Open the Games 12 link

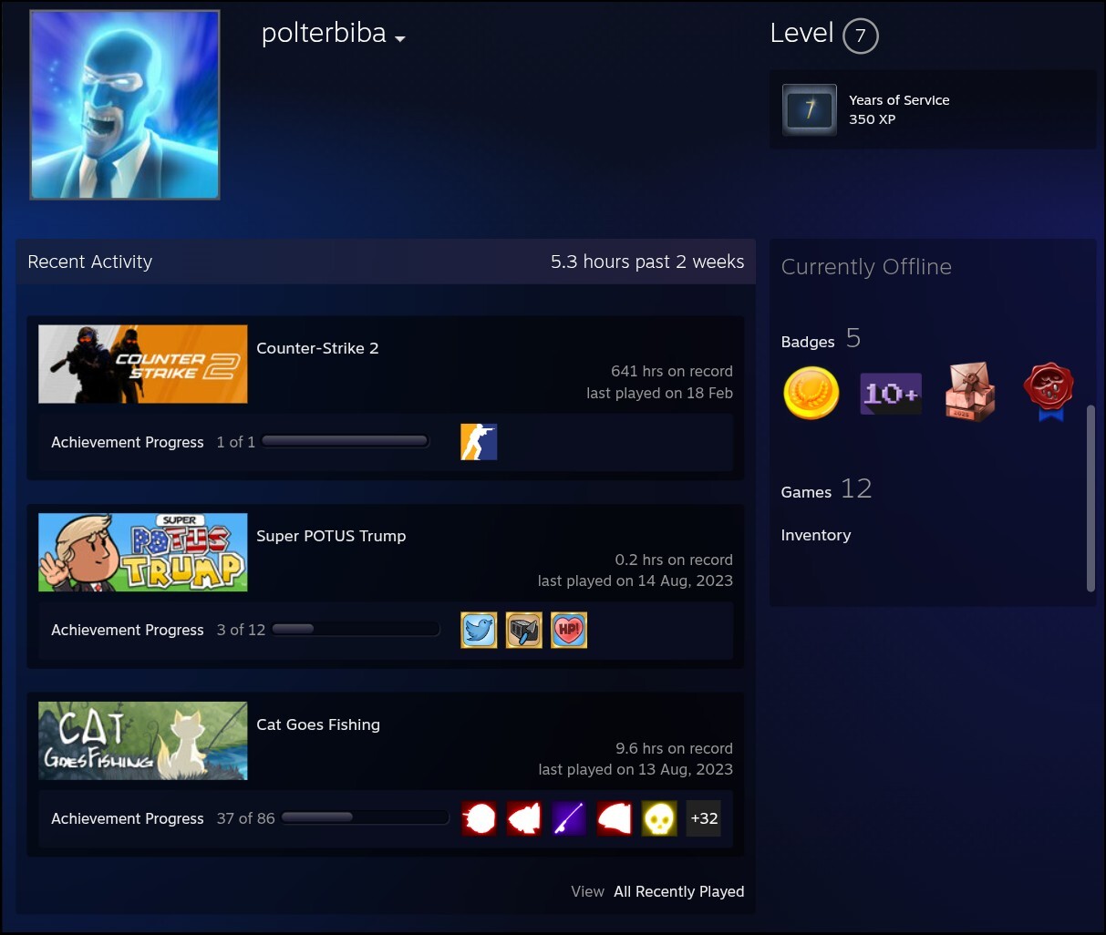pos(826,489)
